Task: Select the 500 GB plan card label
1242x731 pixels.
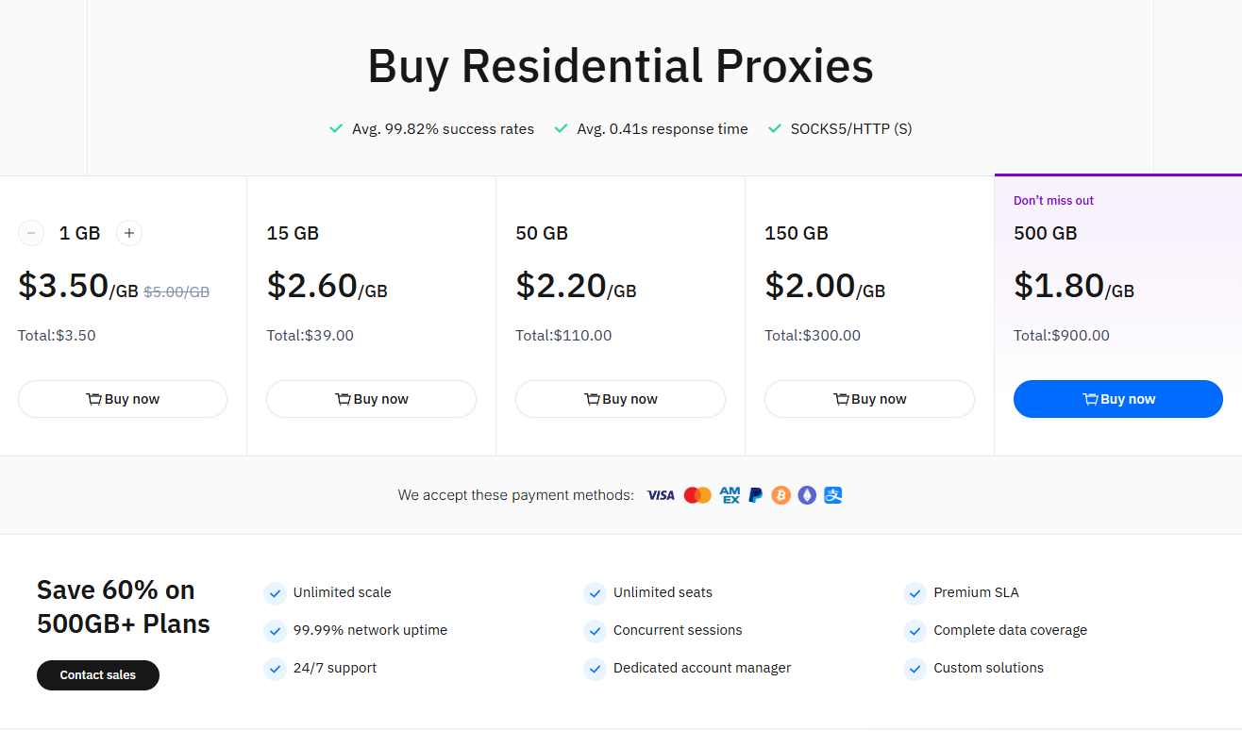Action: [1045, 233]
